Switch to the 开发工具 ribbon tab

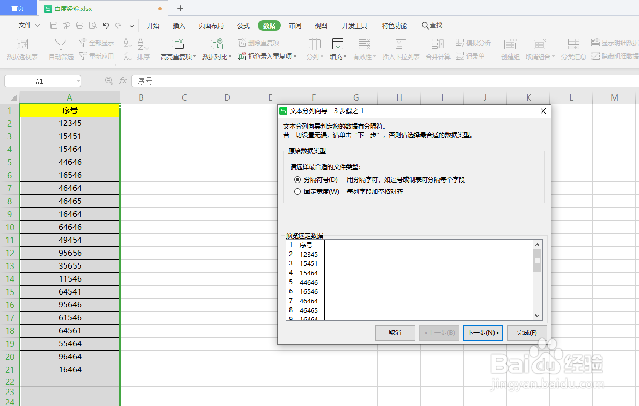point(355,25)
